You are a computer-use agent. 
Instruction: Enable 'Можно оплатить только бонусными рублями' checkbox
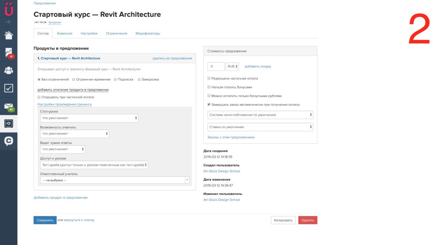pos(209,96)
